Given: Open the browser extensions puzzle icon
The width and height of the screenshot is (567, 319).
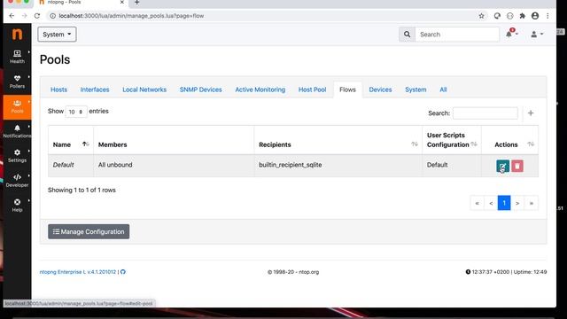Looking at the screenshot, I should 522,16.
